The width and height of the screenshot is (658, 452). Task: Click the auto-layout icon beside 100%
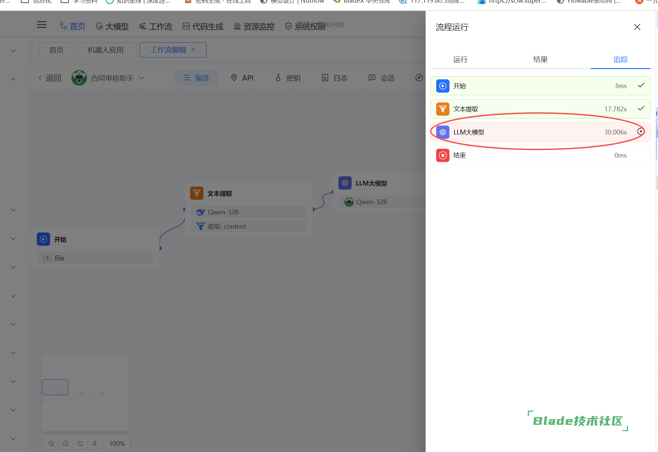coord(95,443)
